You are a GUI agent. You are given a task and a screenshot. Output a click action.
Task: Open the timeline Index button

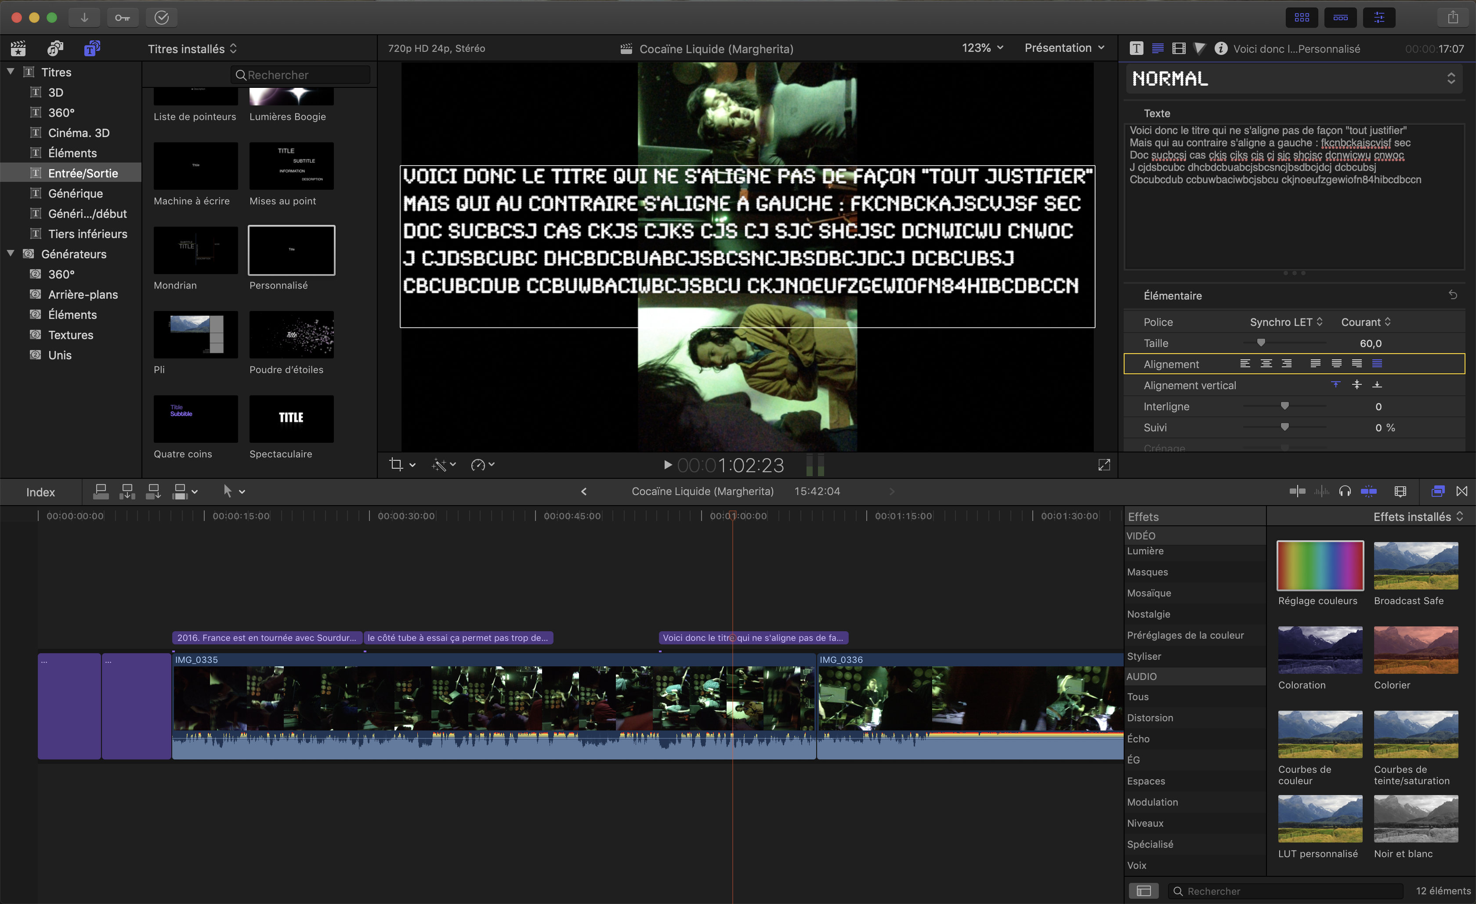click(41, 492)
